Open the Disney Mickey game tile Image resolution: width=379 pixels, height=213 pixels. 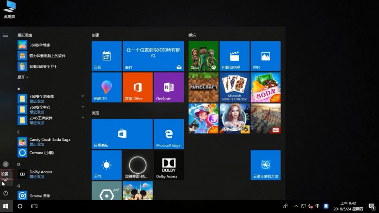[137, 191]
